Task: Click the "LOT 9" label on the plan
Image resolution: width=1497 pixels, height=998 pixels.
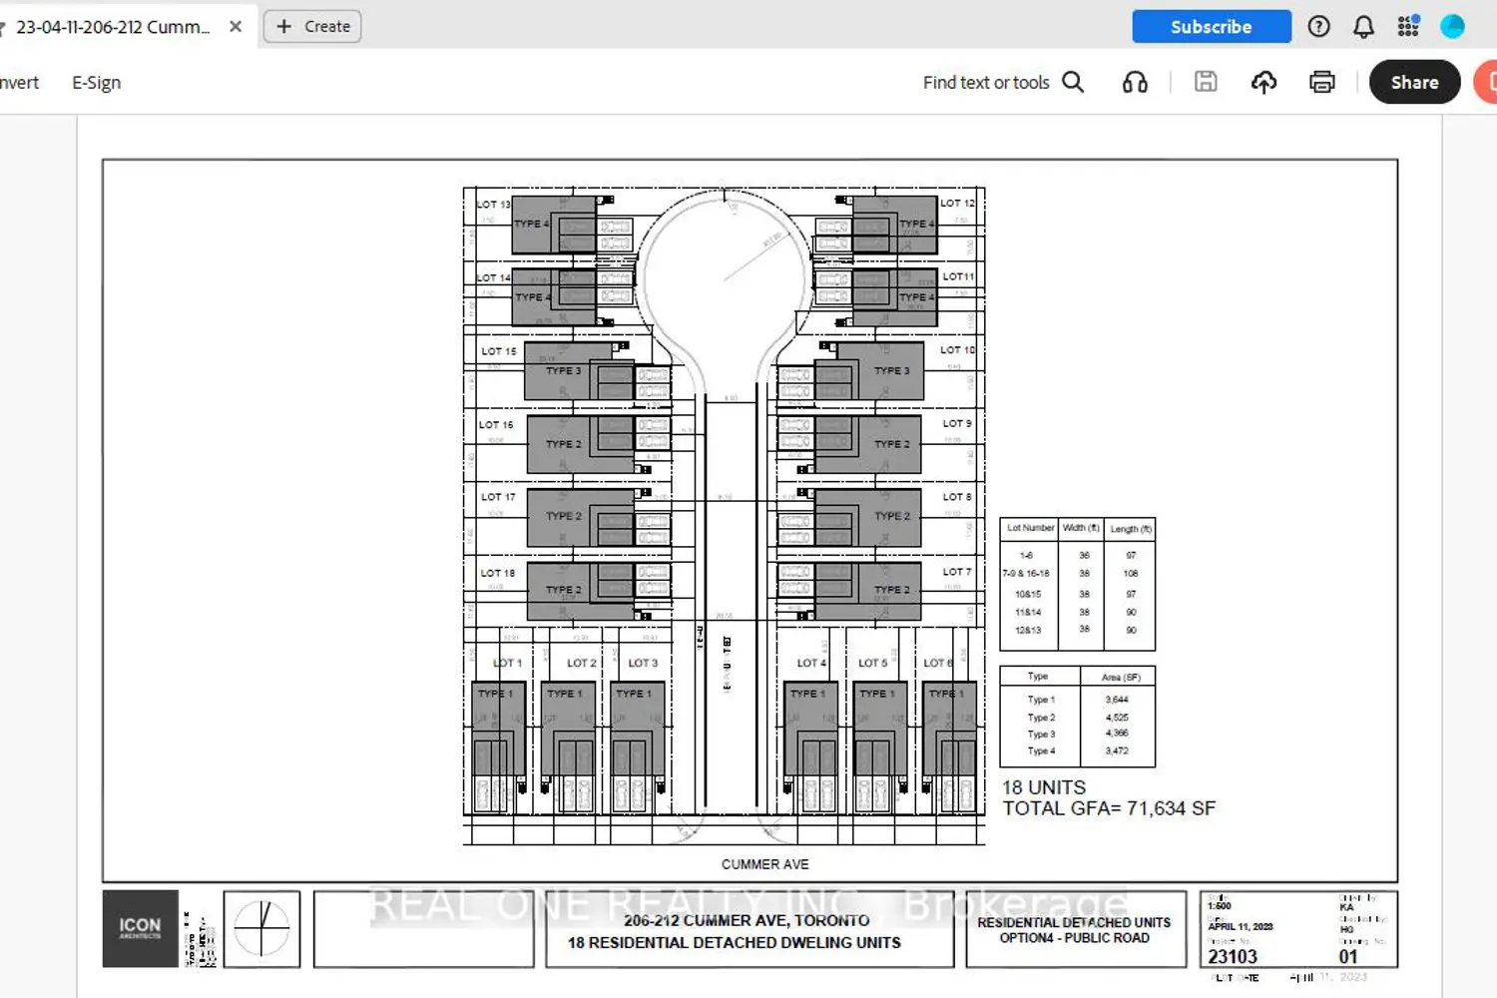Action: click(957, 423)
